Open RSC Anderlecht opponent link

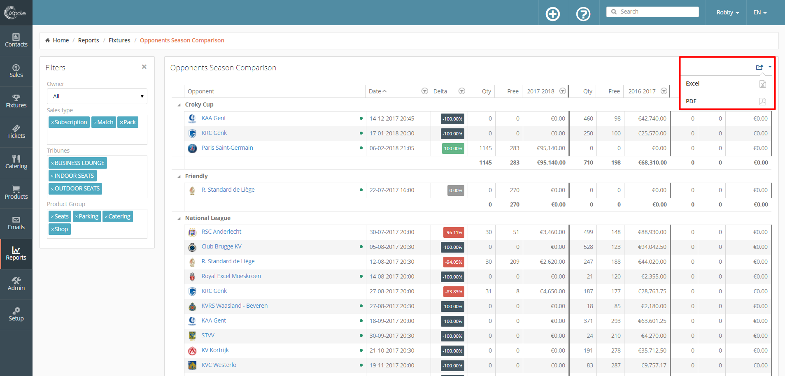pos(221,232)
